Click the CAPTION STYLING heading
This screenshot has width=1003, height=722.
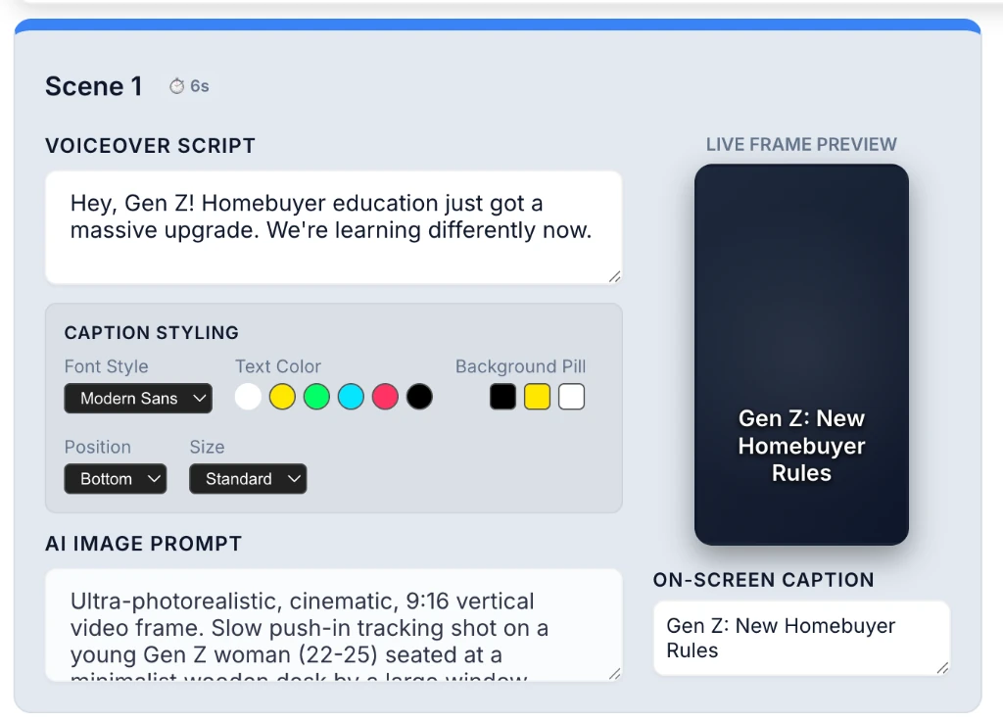152,332
